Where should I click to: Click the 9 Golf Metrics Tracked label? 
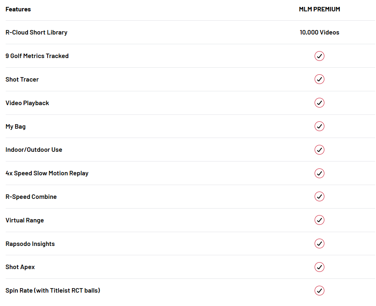tap(37, 56)
